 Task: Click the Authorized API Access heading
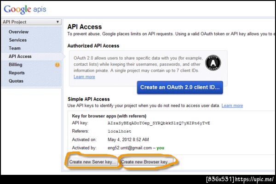(93, 46)
